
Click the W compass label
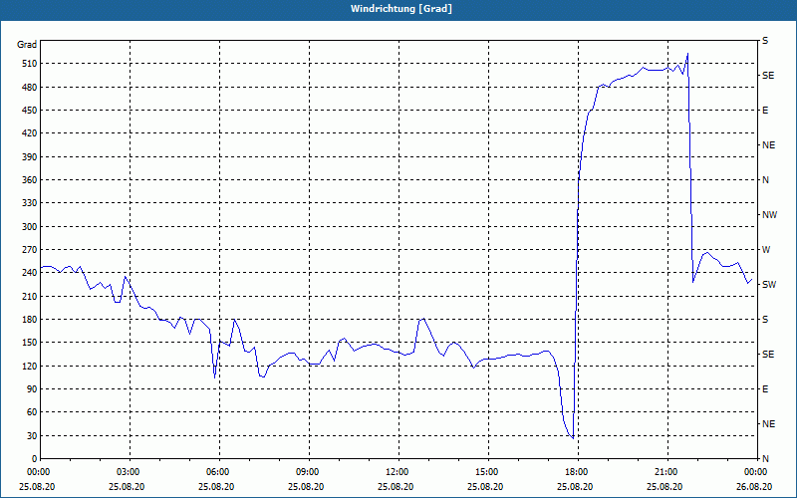point(766,250)
